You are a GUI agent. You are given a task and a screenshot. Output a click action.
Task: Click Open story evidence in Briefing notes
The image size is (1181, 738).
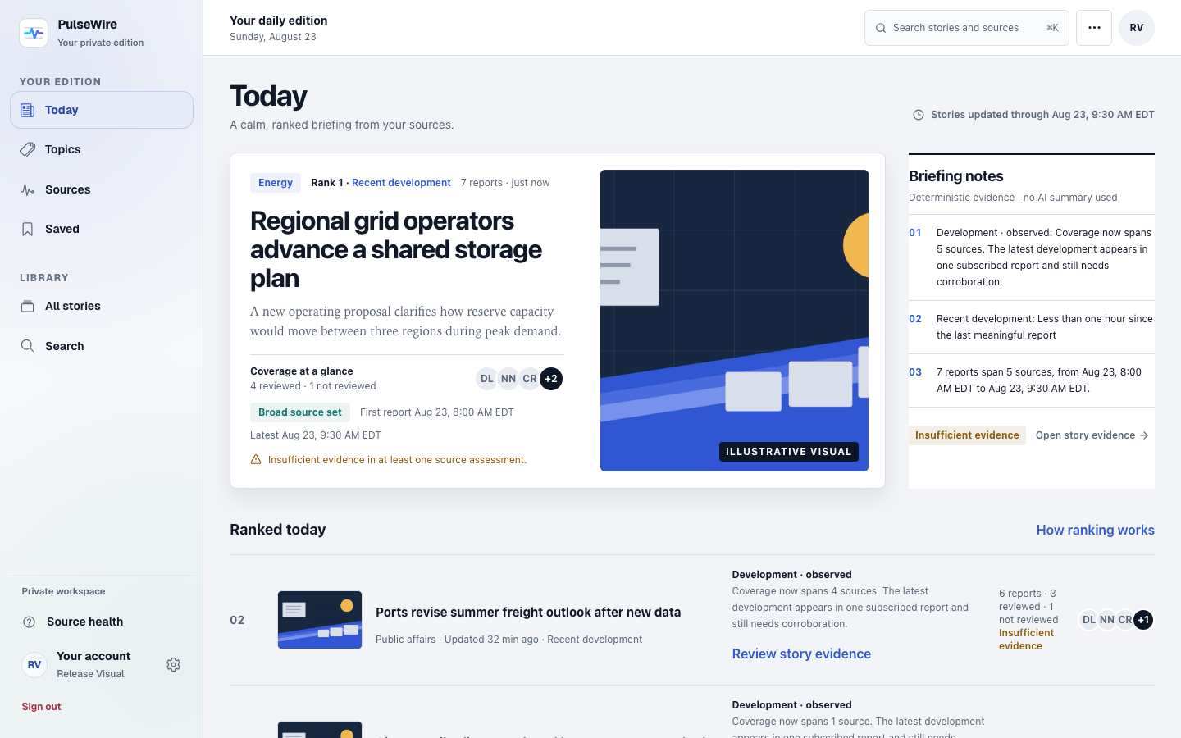click(1092, 435)
